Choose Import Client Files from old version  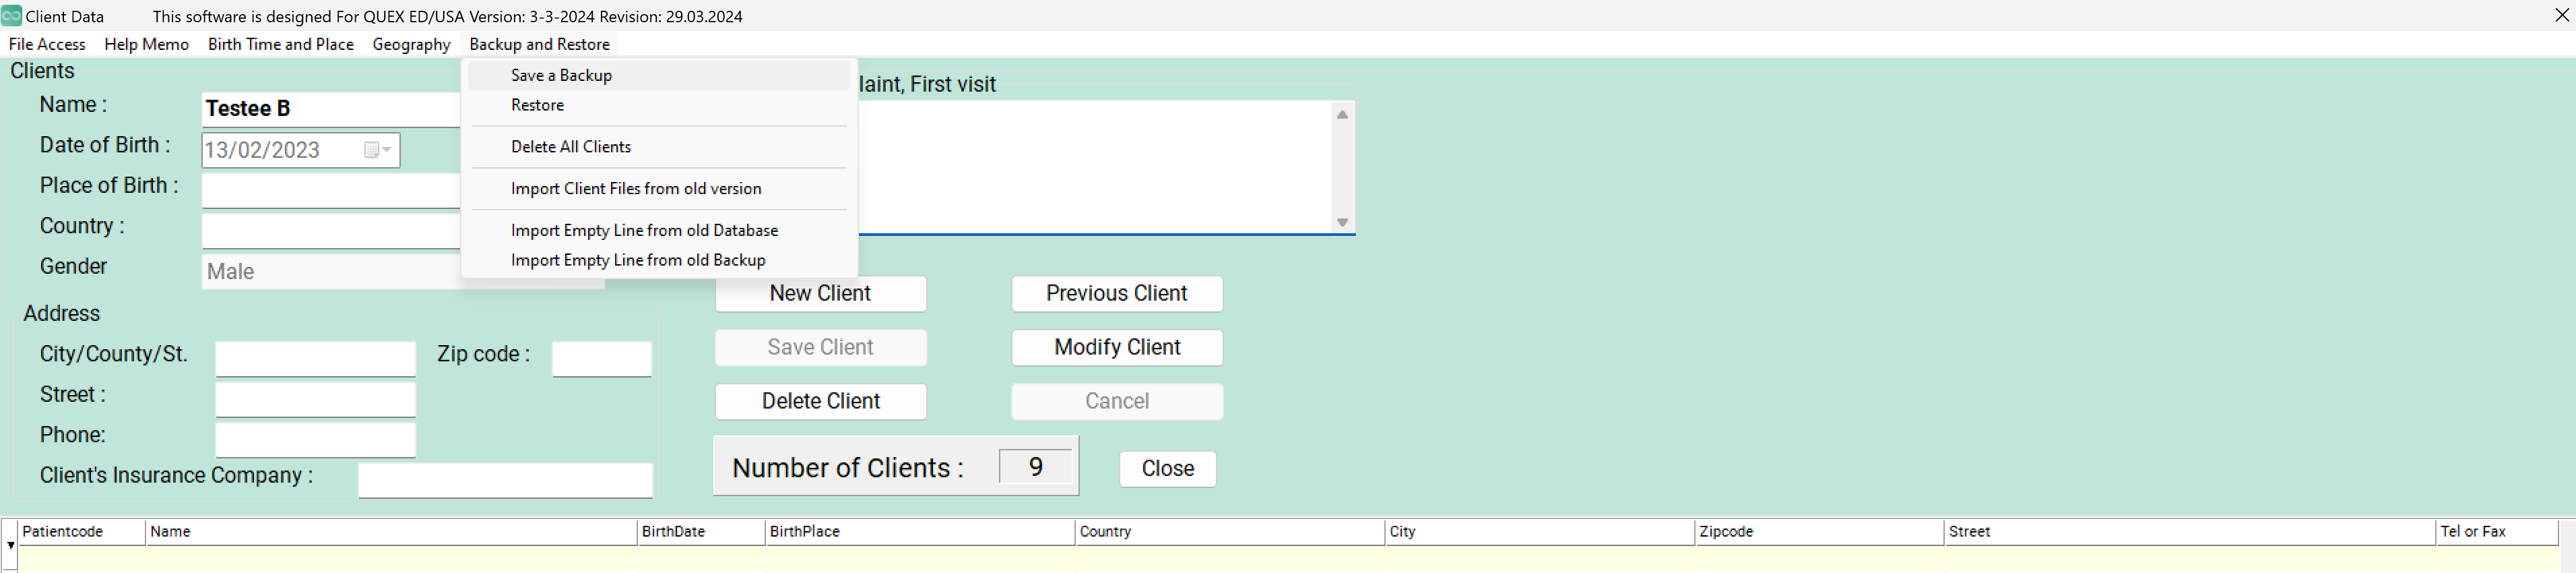pyautogui.click(x=635, y=189)
